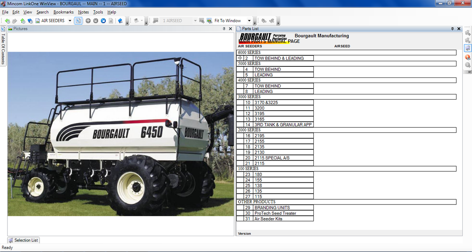Open the AIR SEEDERS book dropdown
This screenshot has height=252, width=472.
[x=70, y=21]
